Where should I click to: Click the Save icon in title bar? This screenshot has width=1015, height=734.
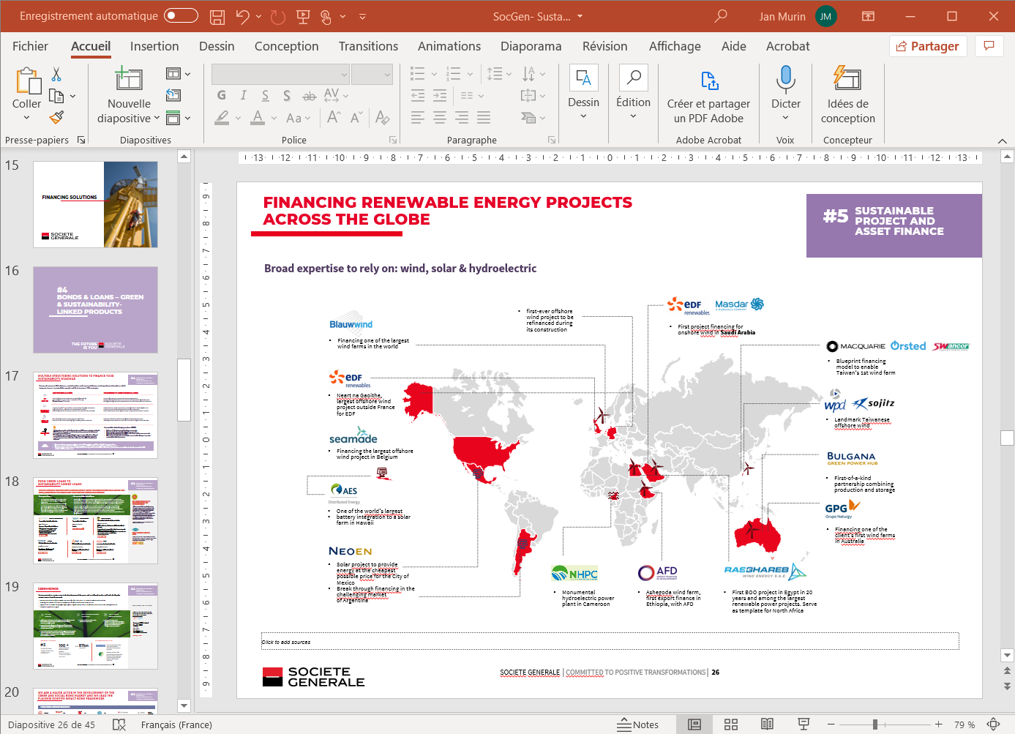point(217,16)
